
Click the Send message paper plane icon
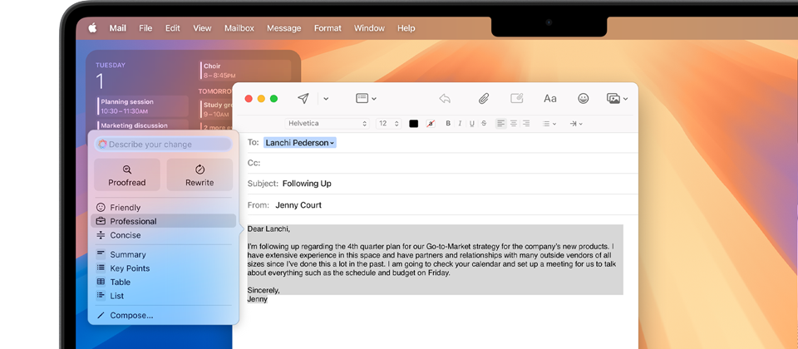tap(303, 99)
